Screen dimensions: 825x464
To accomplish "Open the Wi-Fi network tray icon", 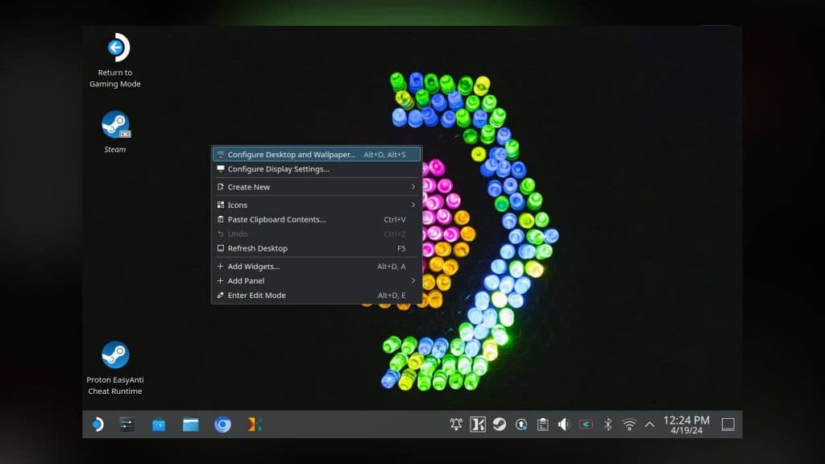I will [x=629, y=424].
